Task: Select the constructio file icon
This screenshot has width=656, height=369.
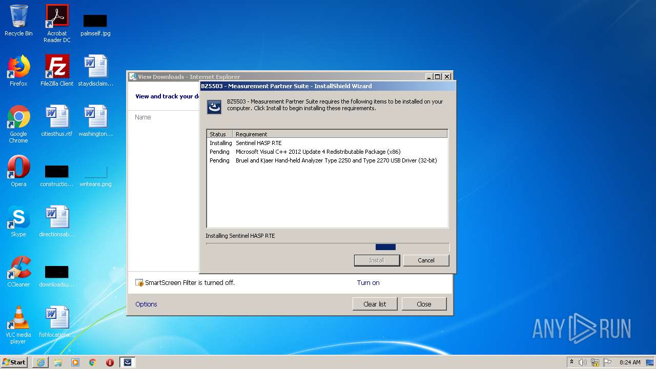Action: tap(57, 175)
